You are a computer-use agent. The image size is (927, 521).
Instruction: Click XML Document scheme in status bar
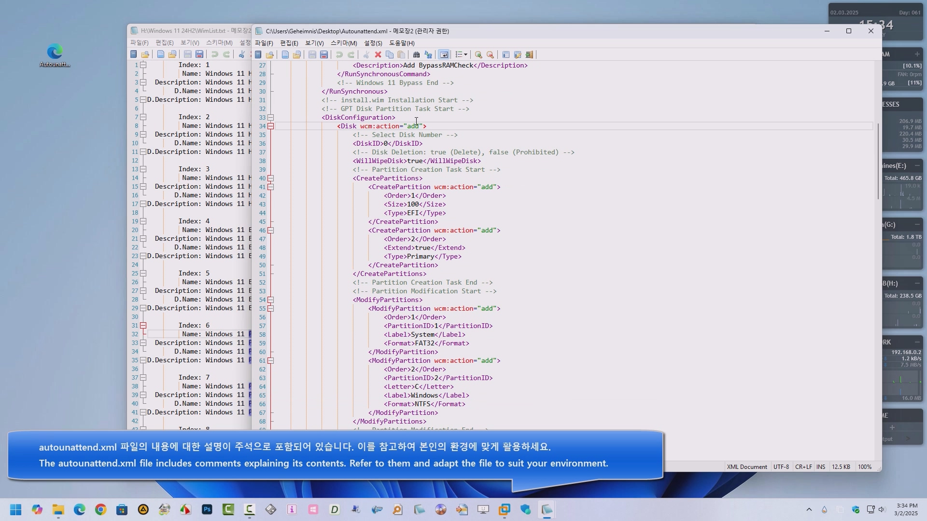coord(746,467)
